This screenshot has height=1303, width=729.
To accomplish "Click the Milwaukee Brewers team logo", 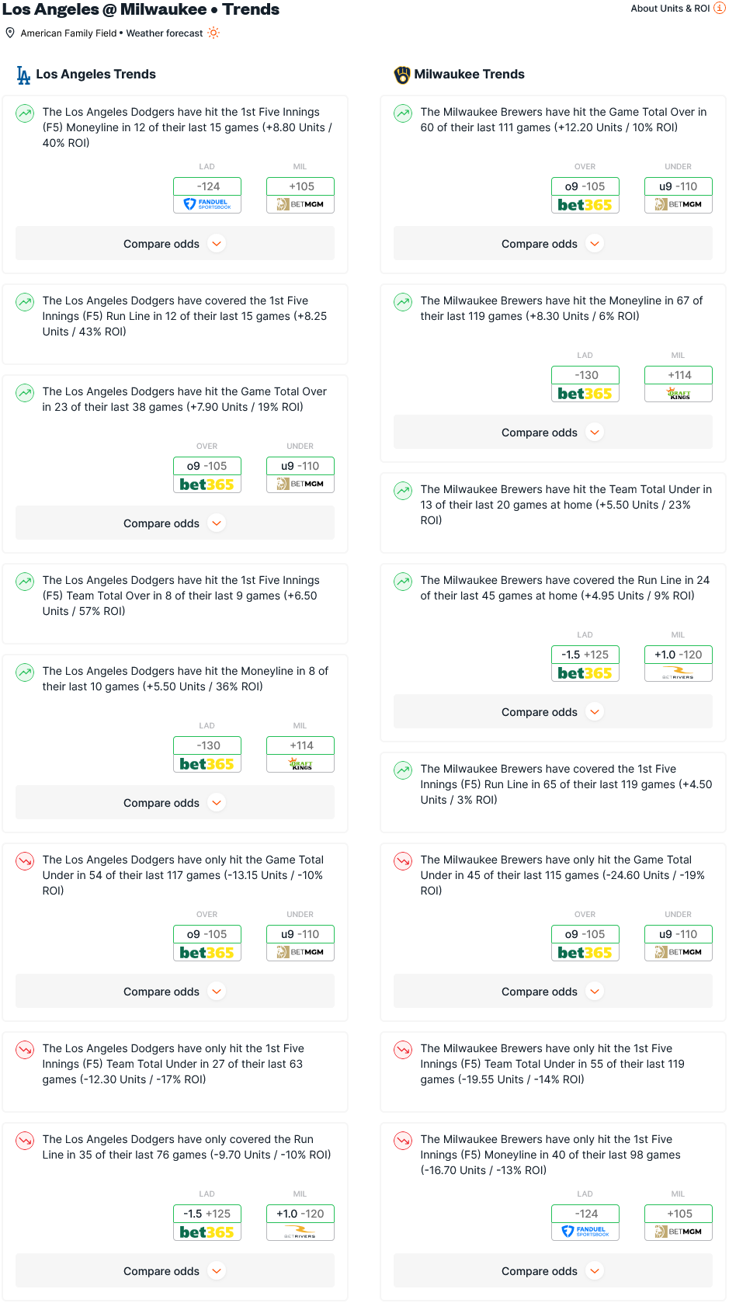I will tap(402, 75).
